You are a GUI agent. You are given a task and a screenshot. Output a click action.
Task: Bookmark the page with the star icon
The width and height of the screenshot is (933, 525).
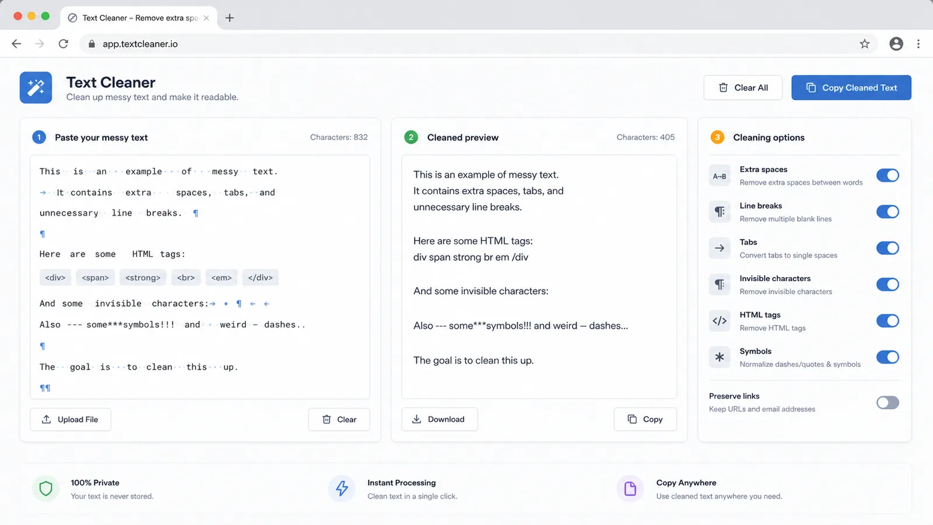[x=865, y=44]
